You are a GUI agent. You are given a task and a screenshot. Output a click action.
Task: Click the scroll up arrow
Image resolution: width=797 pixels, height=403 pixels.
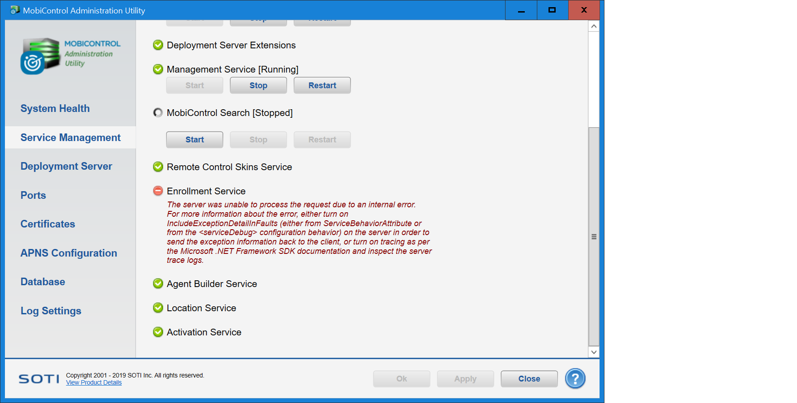[x=594, y=26]
